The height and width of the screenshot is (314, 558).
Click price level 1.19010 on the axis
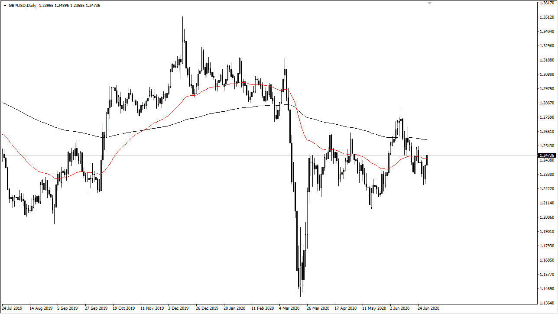pos(547,232)
